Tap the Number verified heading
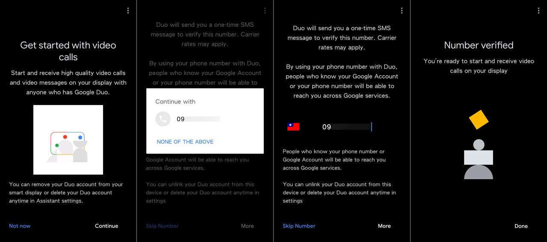Viewport: 547px width, 242px height. 479,45
